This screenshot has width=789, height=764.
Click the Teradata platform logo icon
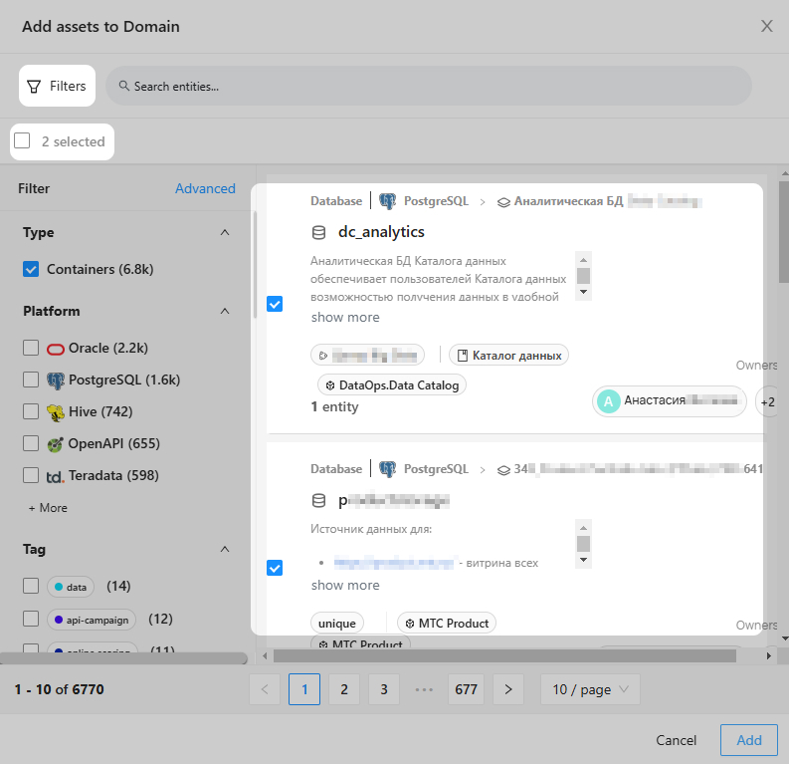56,476
